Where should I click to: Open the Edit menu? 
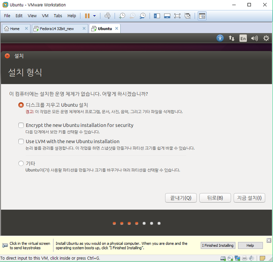pos(19,16)
